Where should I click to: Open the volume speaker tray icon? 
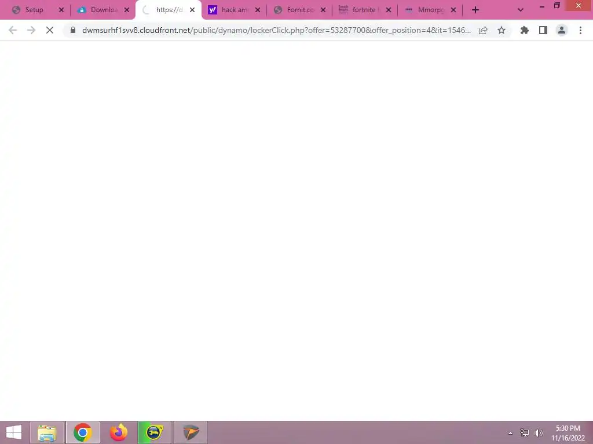(539, 432)
